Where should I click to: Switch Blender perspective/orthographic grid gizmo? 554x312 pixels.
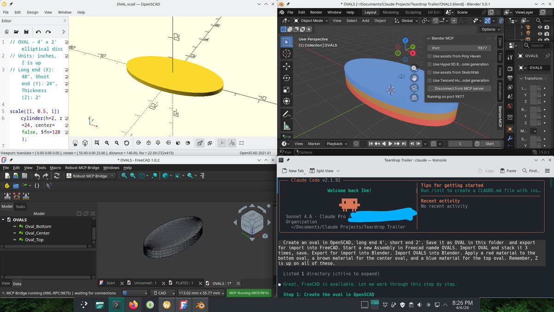tap(415, 98)
